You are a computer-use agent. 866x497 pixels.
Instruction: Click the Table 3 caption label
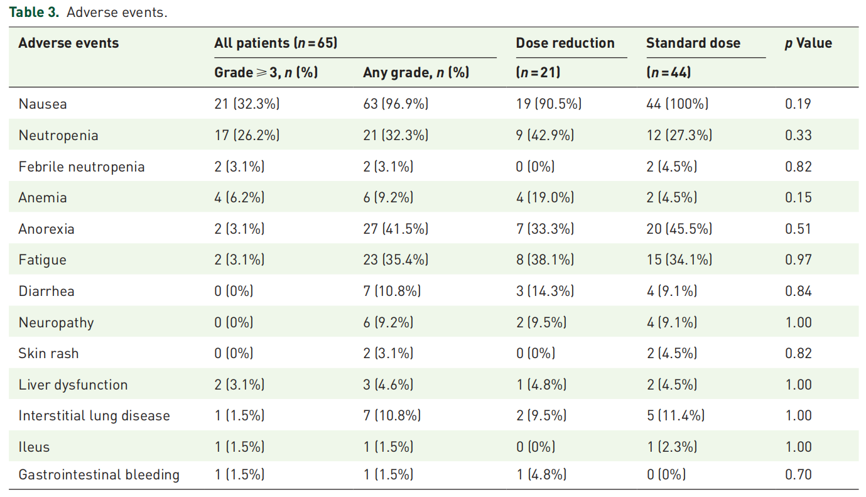(34, 13)
